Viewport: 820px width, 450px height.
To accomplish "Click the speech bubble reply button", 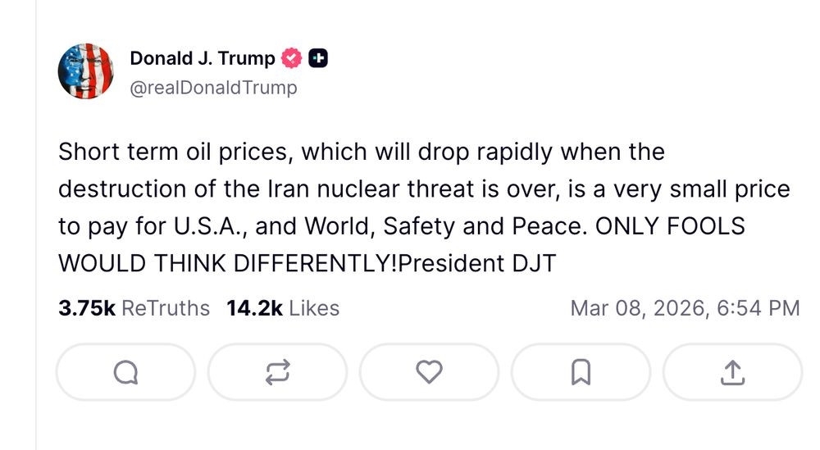I will pos(125,373).
